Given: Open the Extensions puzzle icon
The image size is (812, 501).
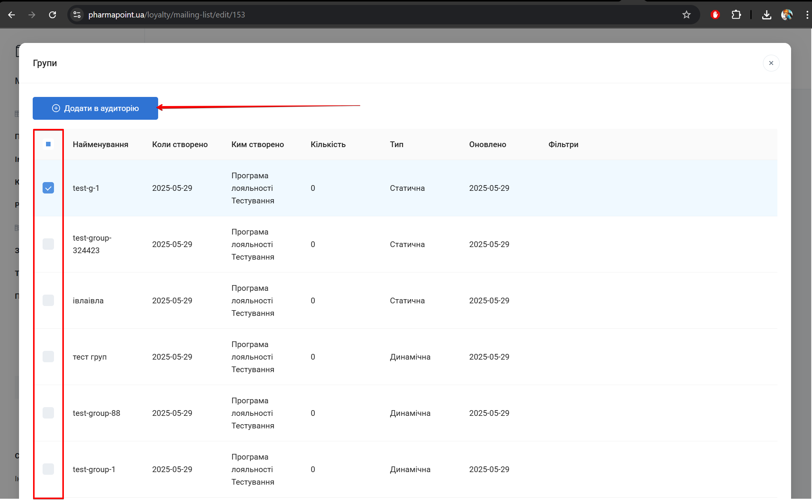Looking at the screenshot, I should (x=736, y=15).
